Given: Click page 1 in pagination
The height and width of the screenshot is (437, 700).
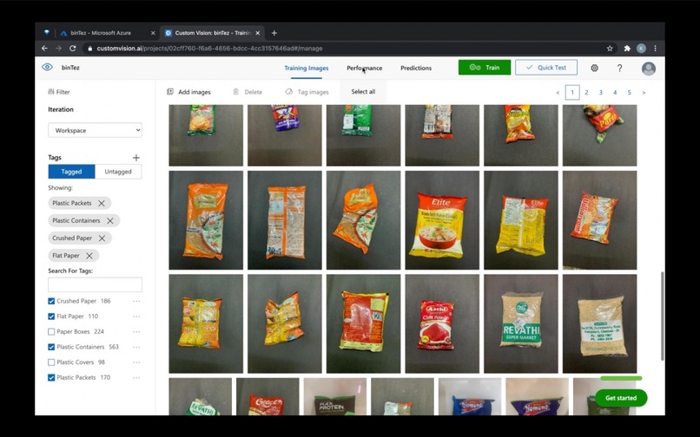Looking at the screenshot, I should pos(571,93).
